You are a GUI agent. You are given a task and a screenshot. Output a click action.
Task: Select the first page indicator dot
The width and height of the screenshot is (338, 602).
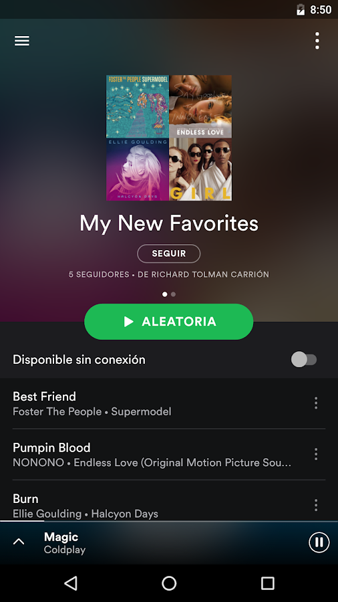[x=165, y=294]
